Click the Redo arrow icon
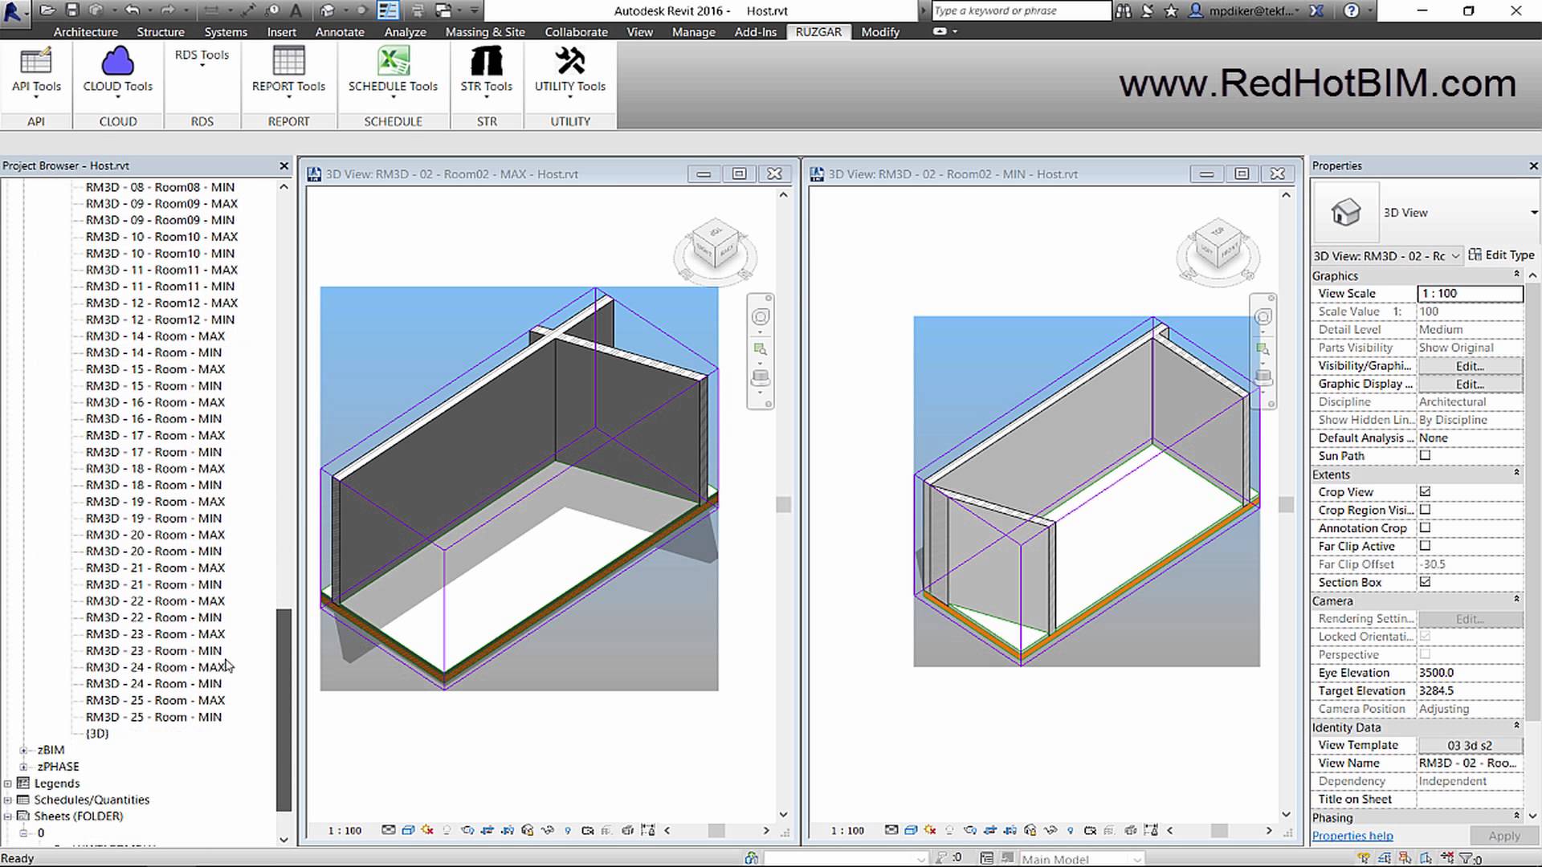Viewport: 1542px width, 867px height. [168, 10]
